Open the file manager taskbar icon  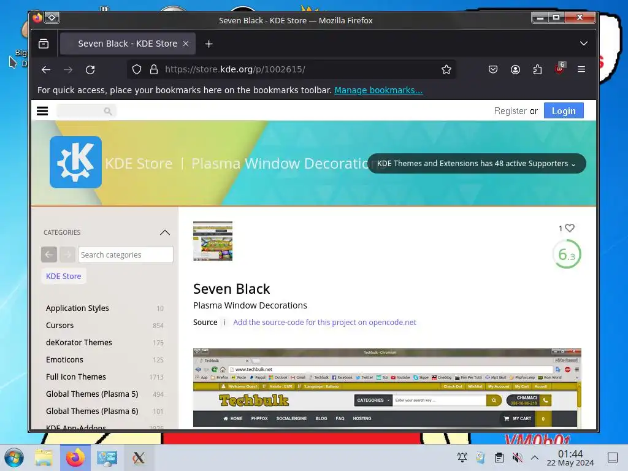tap(44, 458)
